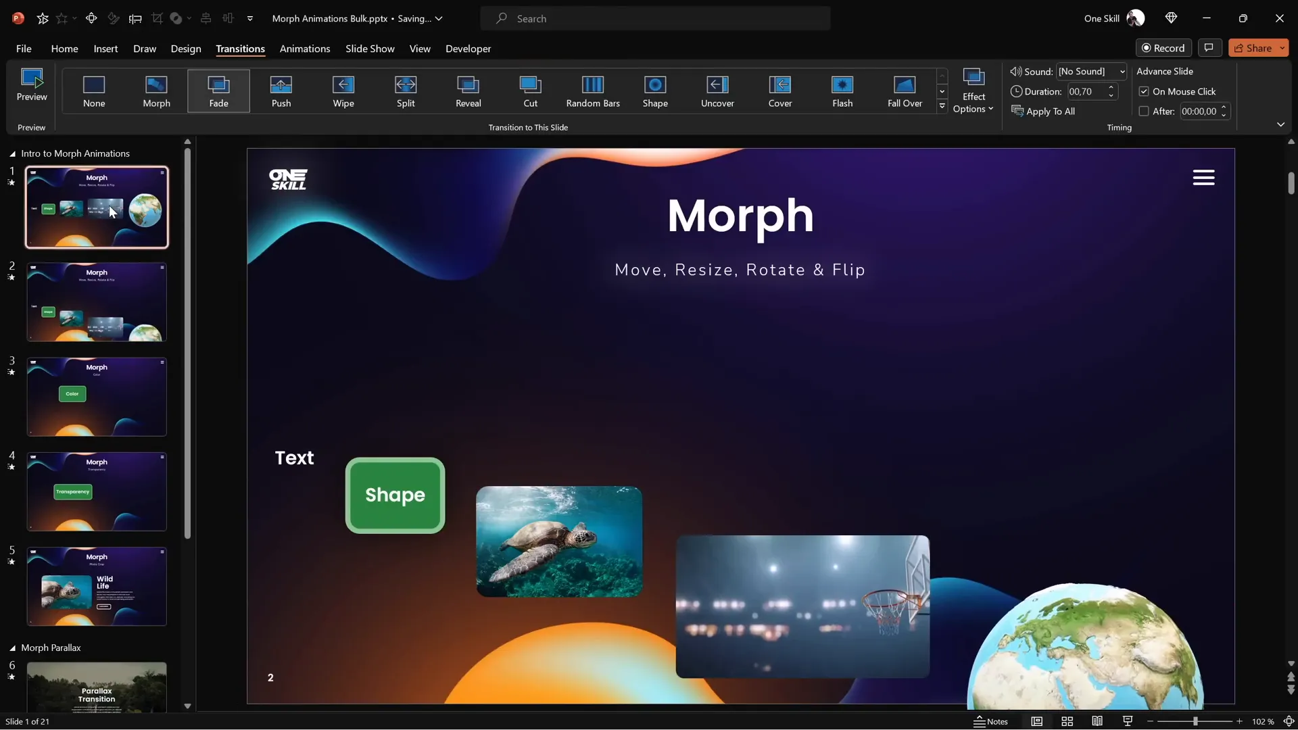Apply the Push transition
1298x730 pixels.
(281, 91)
